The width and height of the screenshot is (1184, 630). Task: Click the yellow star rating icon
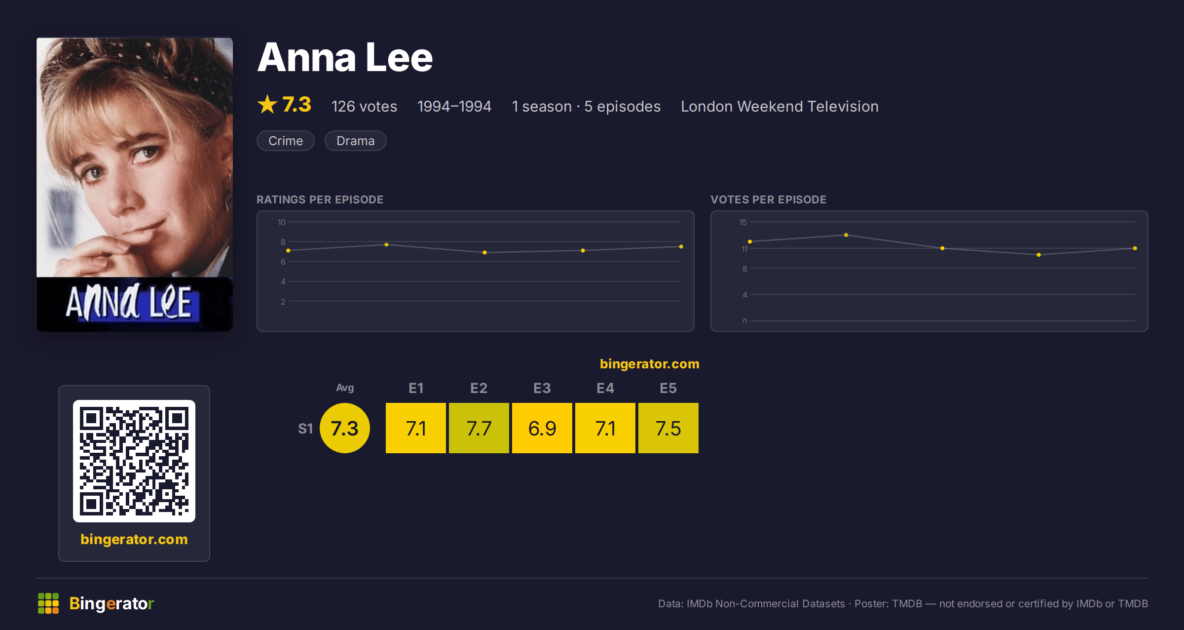pyautogui.click(x=267, y=105)
